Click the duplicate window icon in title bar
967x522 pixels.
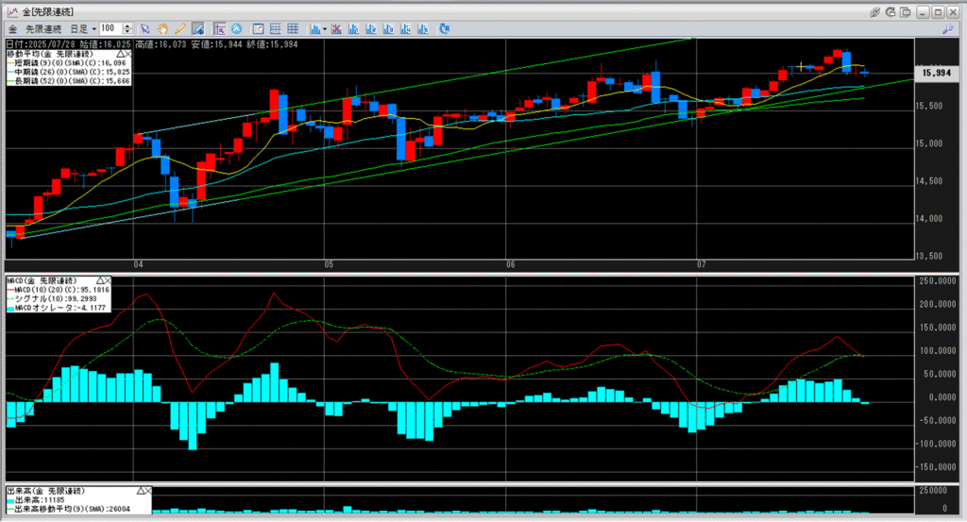(905, 11)
